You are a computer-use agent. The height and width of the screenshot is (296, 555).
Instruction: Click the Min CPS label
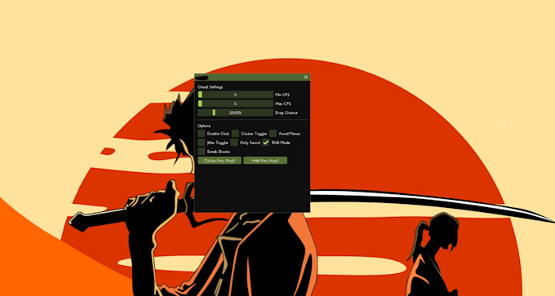[x=283, y=95]
